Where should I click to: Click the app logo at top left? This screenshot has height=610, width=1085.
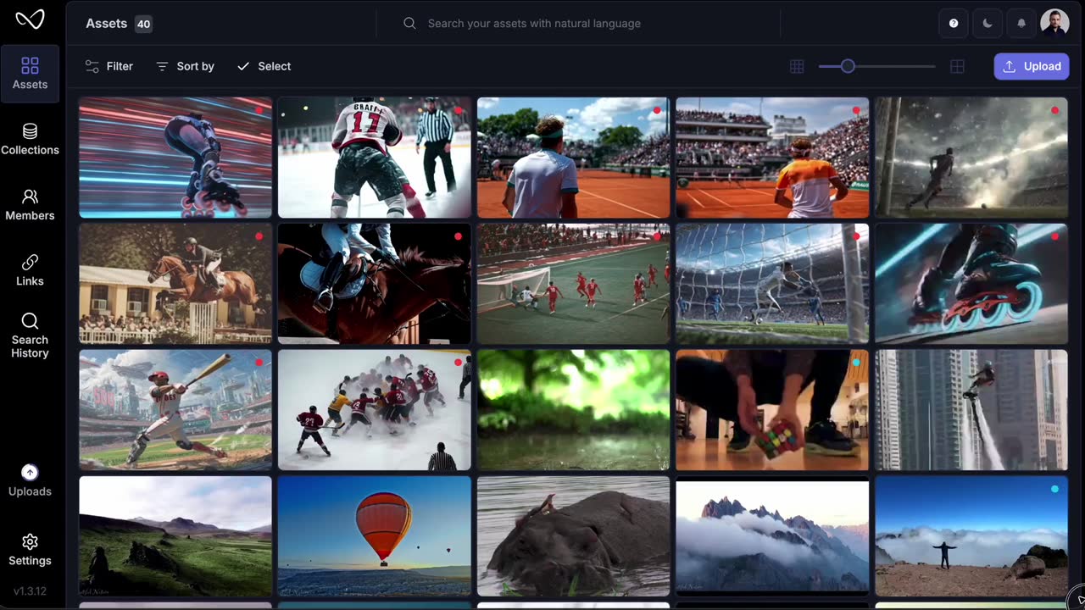click(30, 19)
